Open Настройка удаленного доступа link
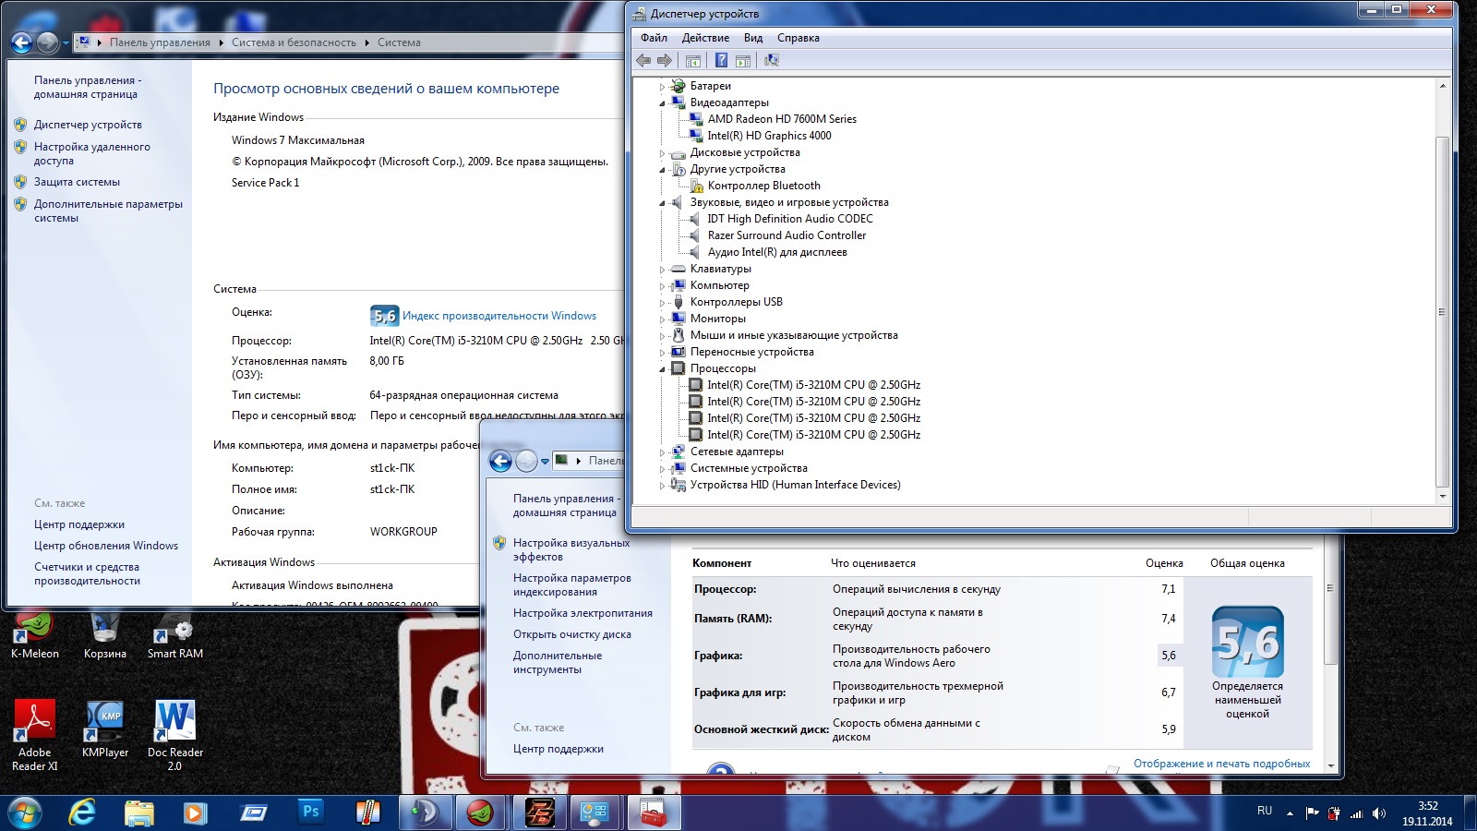 click(x=91, y=153)
